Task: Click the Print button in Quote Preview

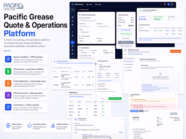Action: point(141,111)
